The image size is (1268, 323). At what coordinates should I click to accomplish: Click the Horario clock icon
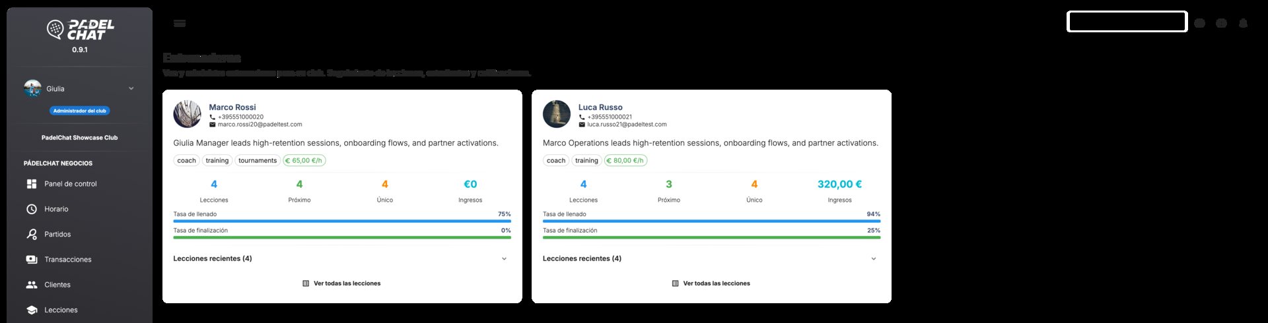point(32,209)
